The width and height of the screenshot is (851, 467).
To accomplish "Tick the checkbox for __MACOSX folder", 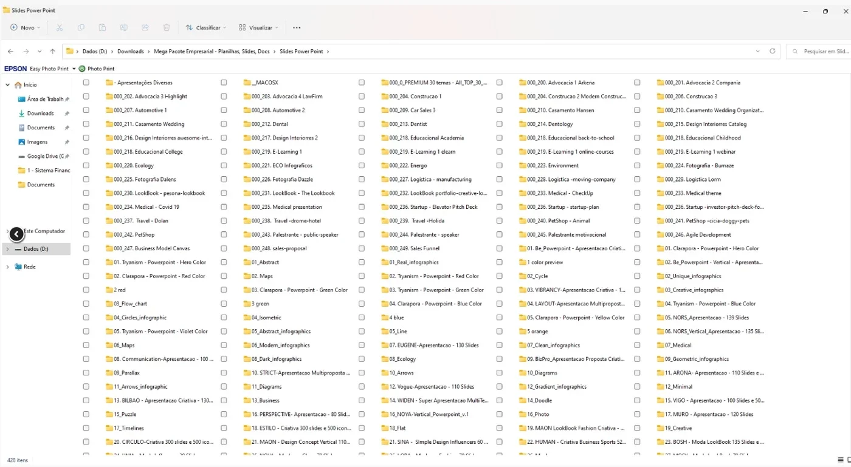I will [x=224, y=83].
